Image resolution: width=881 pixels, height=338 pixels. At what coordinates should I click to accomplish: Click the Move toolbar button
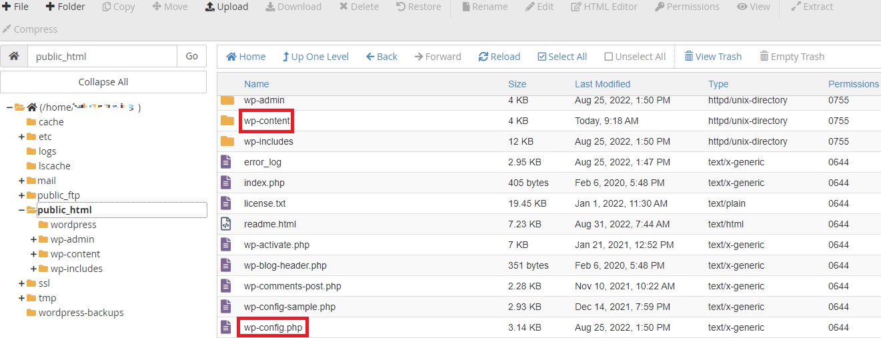pos(170,7)
